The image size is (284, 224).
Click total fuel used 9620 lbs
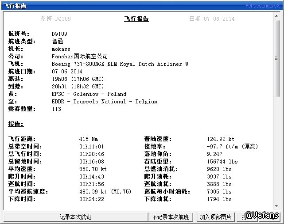point(219,169)
